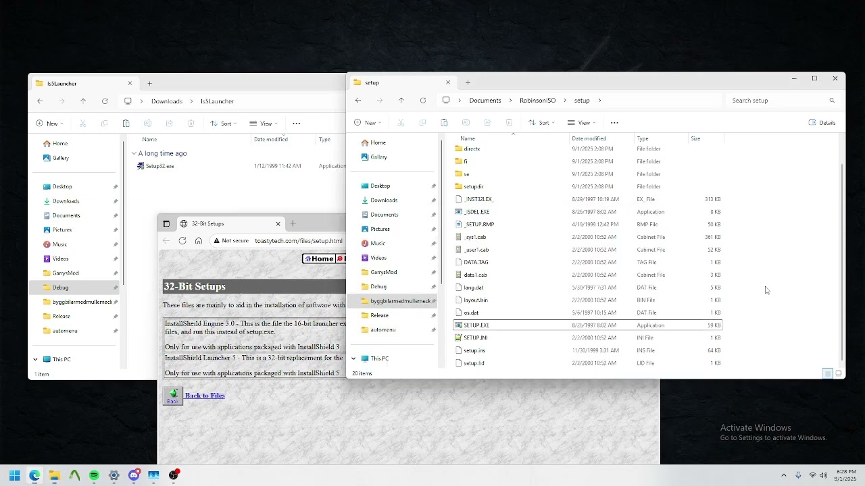Click the Search setup field
The height and width of the screenshot is (486, 865).
pyautogui.click(x=783, y=101)
